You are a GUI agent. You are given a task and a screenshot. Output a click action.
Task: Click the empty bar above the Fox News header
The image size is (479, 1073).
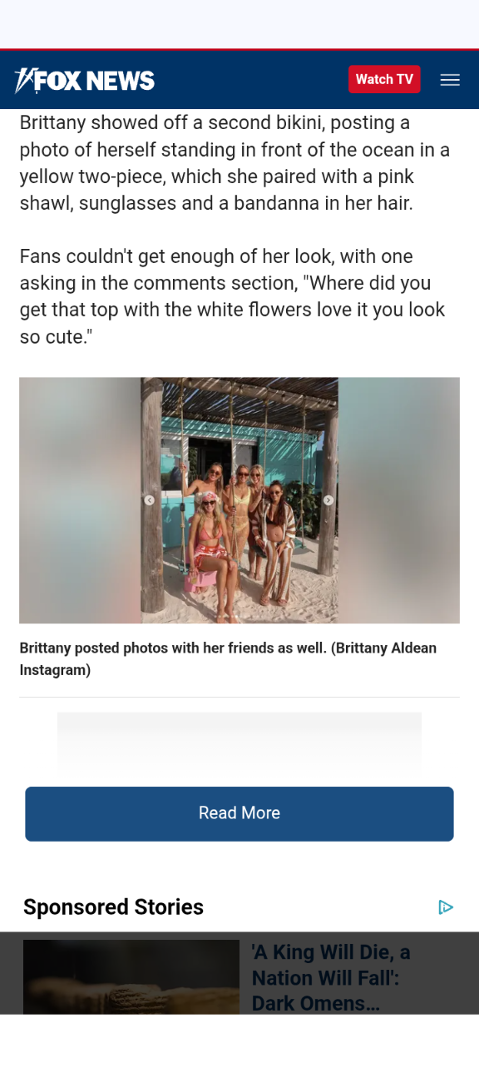239,24
